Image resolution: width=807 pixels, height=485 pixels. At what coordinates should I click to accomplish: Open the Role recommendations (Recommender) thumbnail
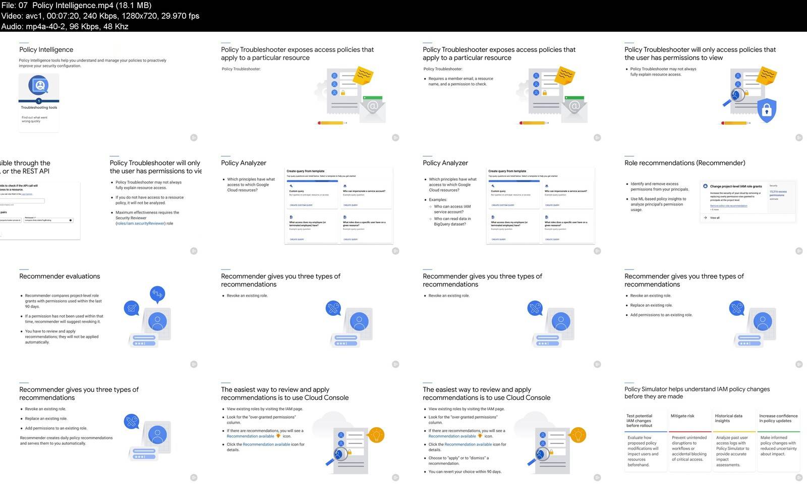[706, 202]
